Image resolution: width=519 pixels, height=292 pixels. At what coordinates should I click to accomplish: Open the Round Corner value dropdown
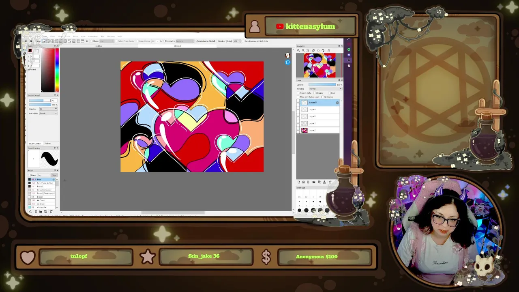(x=155, y=41)
